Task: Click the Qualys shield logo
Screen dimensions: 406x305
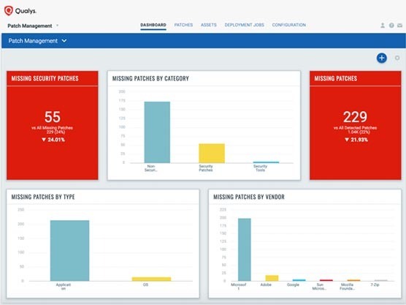Action: pyautogui.click(x=9, y=11)
